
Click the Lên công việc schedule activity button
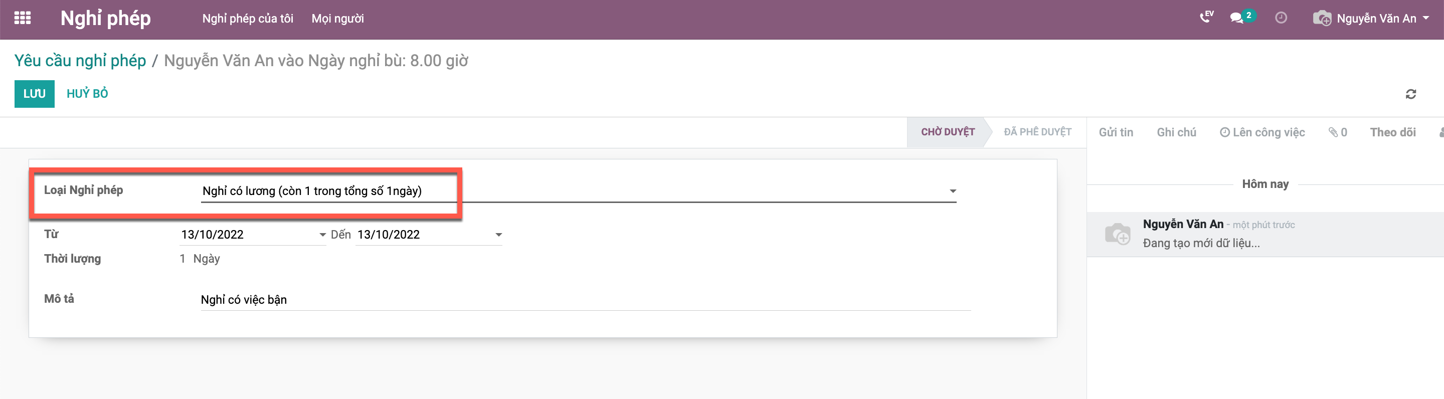[x=1262, y=132]
